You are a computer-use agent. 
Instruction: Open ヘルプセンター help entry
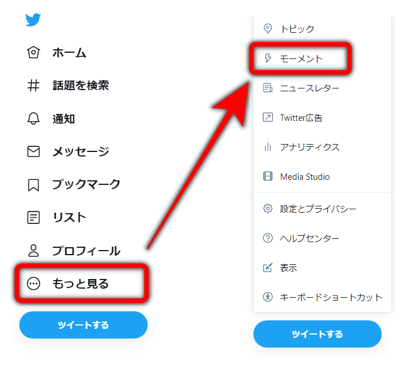(322, 238)
